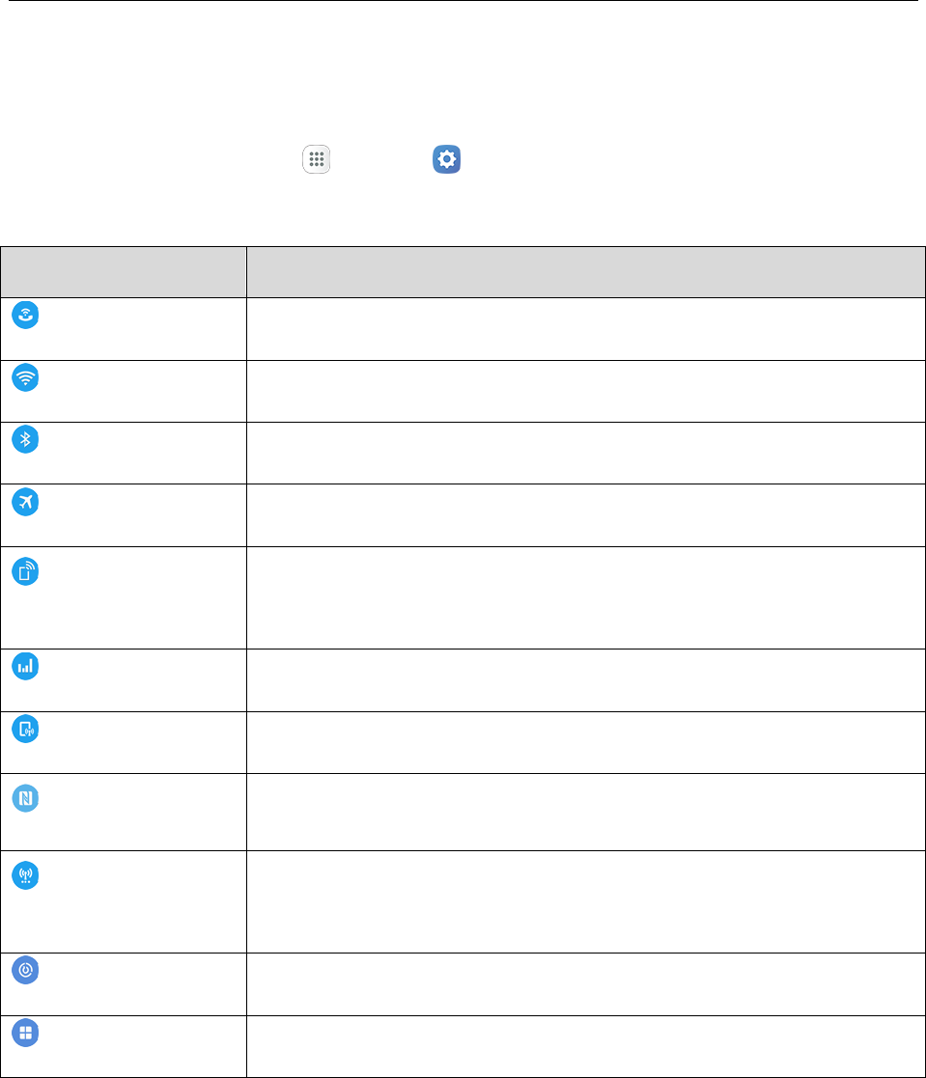Tap the Apps grid icon

[x=317, y=160]
